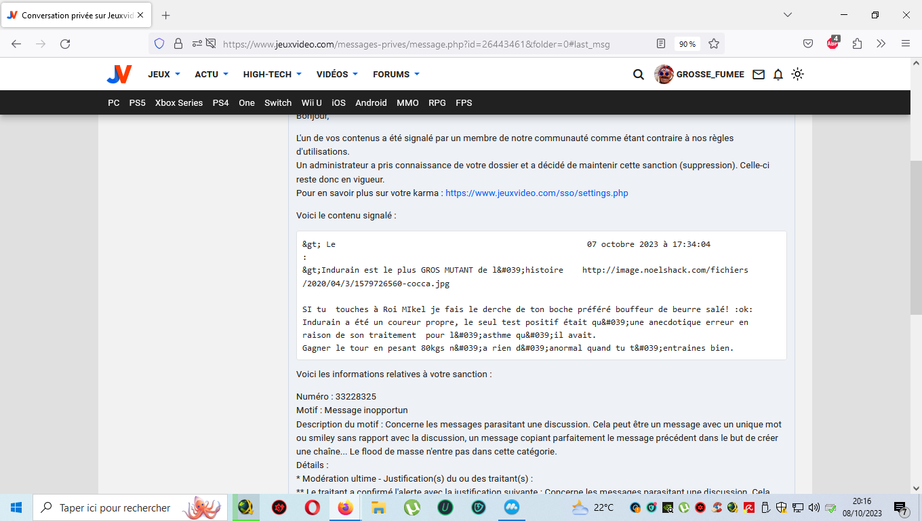This screenshot has width=922, height=521.
Task: Expand the FORUMS dropdown menu
Action: (x=396, y=75)
